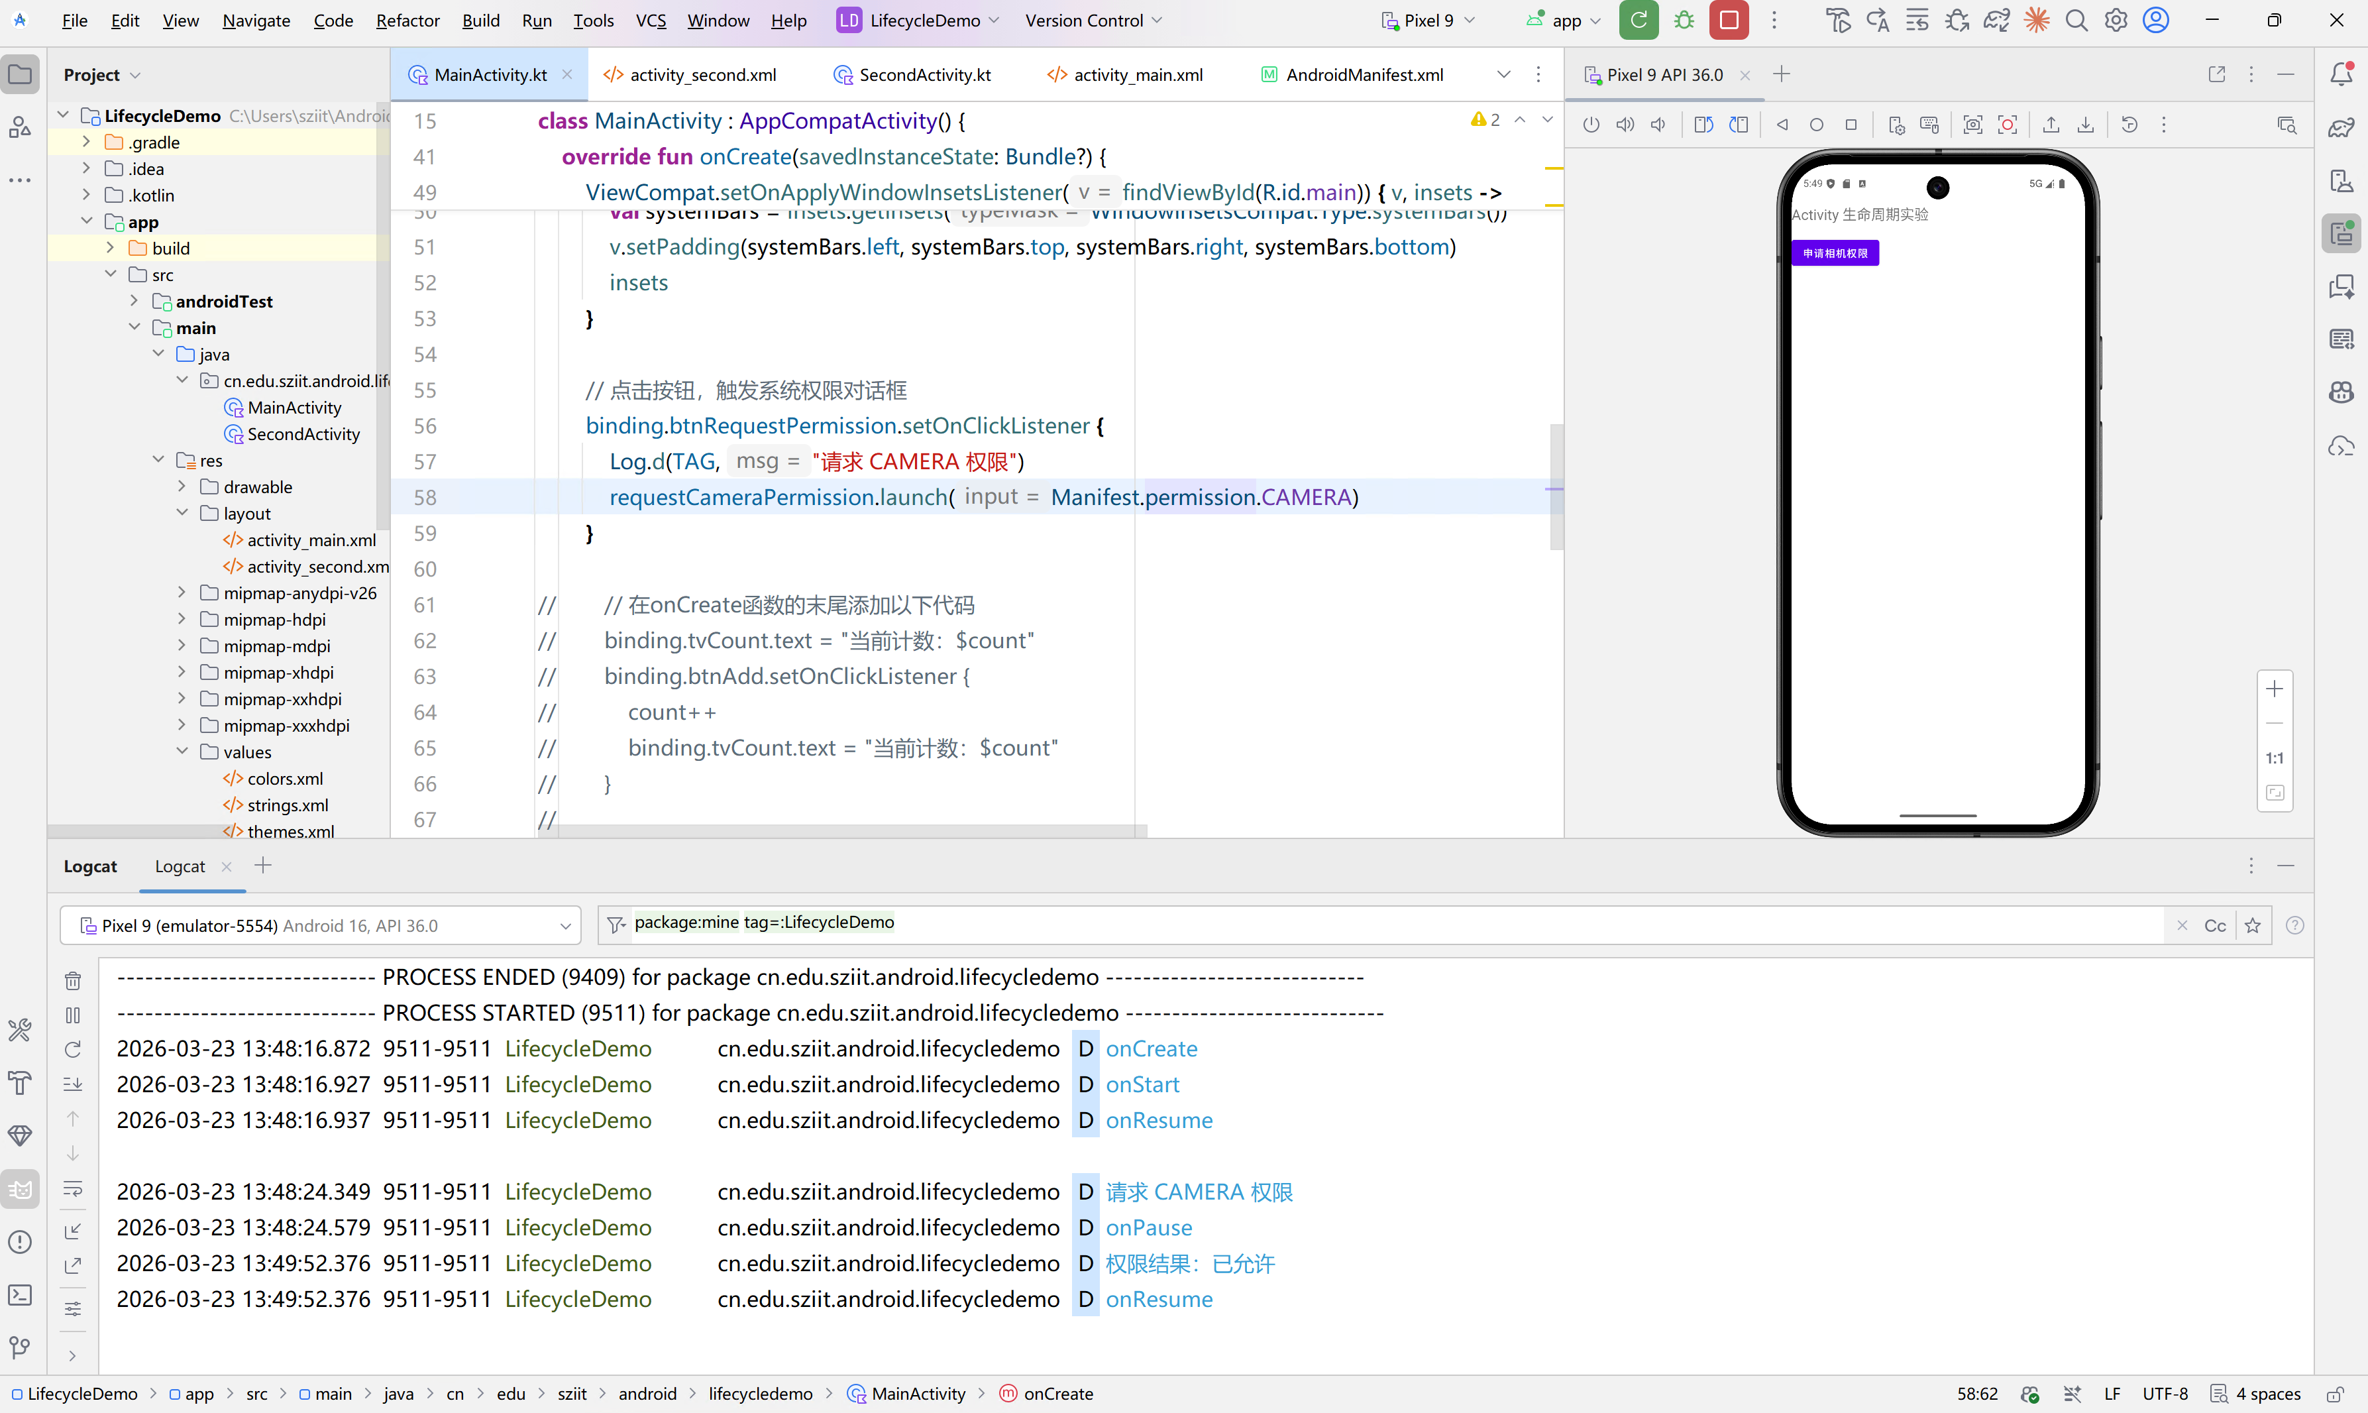Open the GitHub Copilot tool window
The width and height of the screenshot is (2368, 1413).
[2341, 392]
